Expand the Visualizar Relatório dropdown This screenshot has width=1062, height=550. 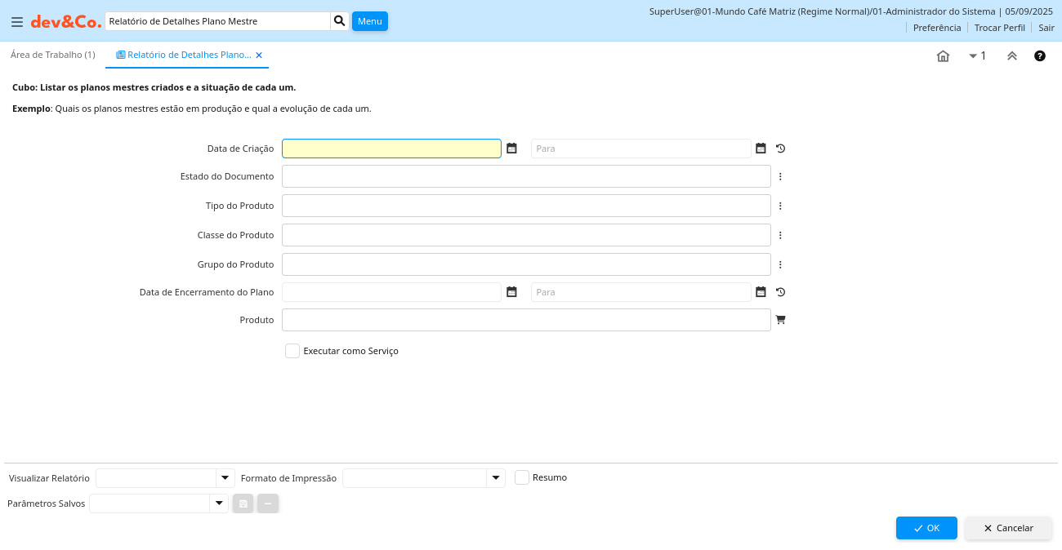[x=225, y=478]
